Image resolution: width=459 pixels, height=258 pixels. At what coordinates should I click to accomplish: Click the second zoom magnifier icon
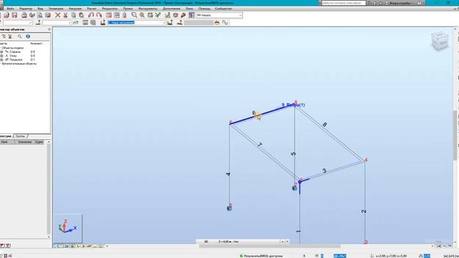[142, 15]
